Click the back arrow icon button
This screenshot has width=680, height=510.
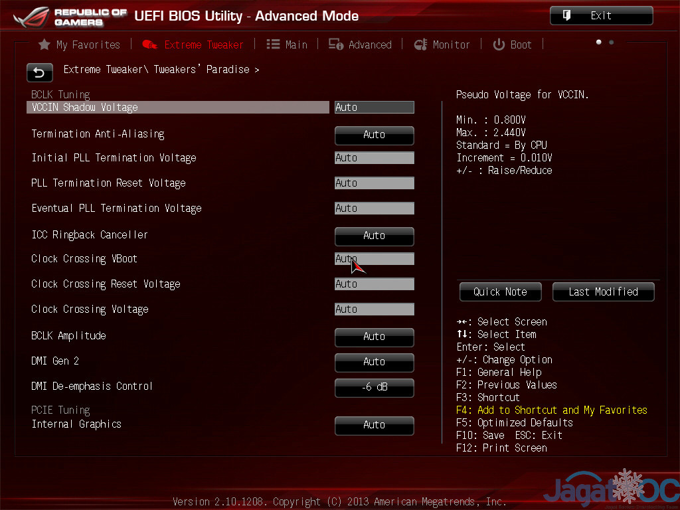39,72
